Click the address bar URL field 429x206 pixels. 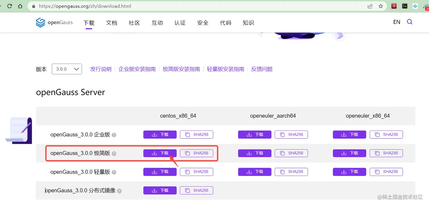[207, 6]
